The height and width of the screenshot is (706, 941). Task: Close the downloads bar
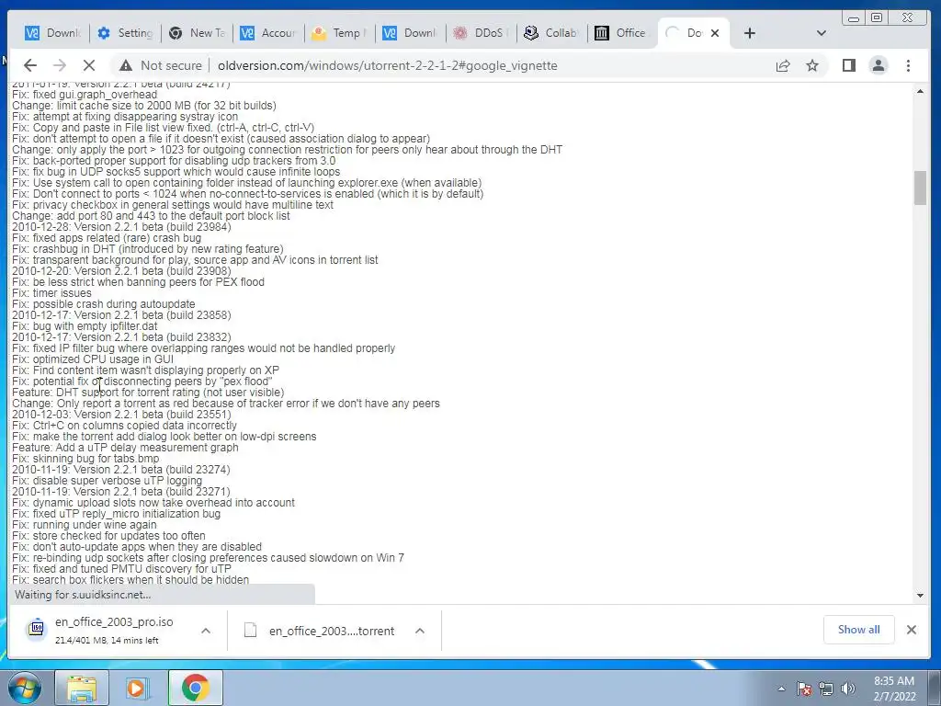point(911,629)
